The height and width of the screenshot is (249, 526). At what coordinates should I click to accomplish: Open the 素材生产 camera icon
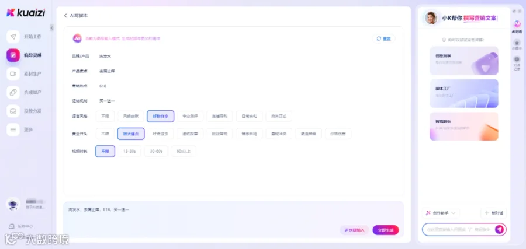(13, 73)
